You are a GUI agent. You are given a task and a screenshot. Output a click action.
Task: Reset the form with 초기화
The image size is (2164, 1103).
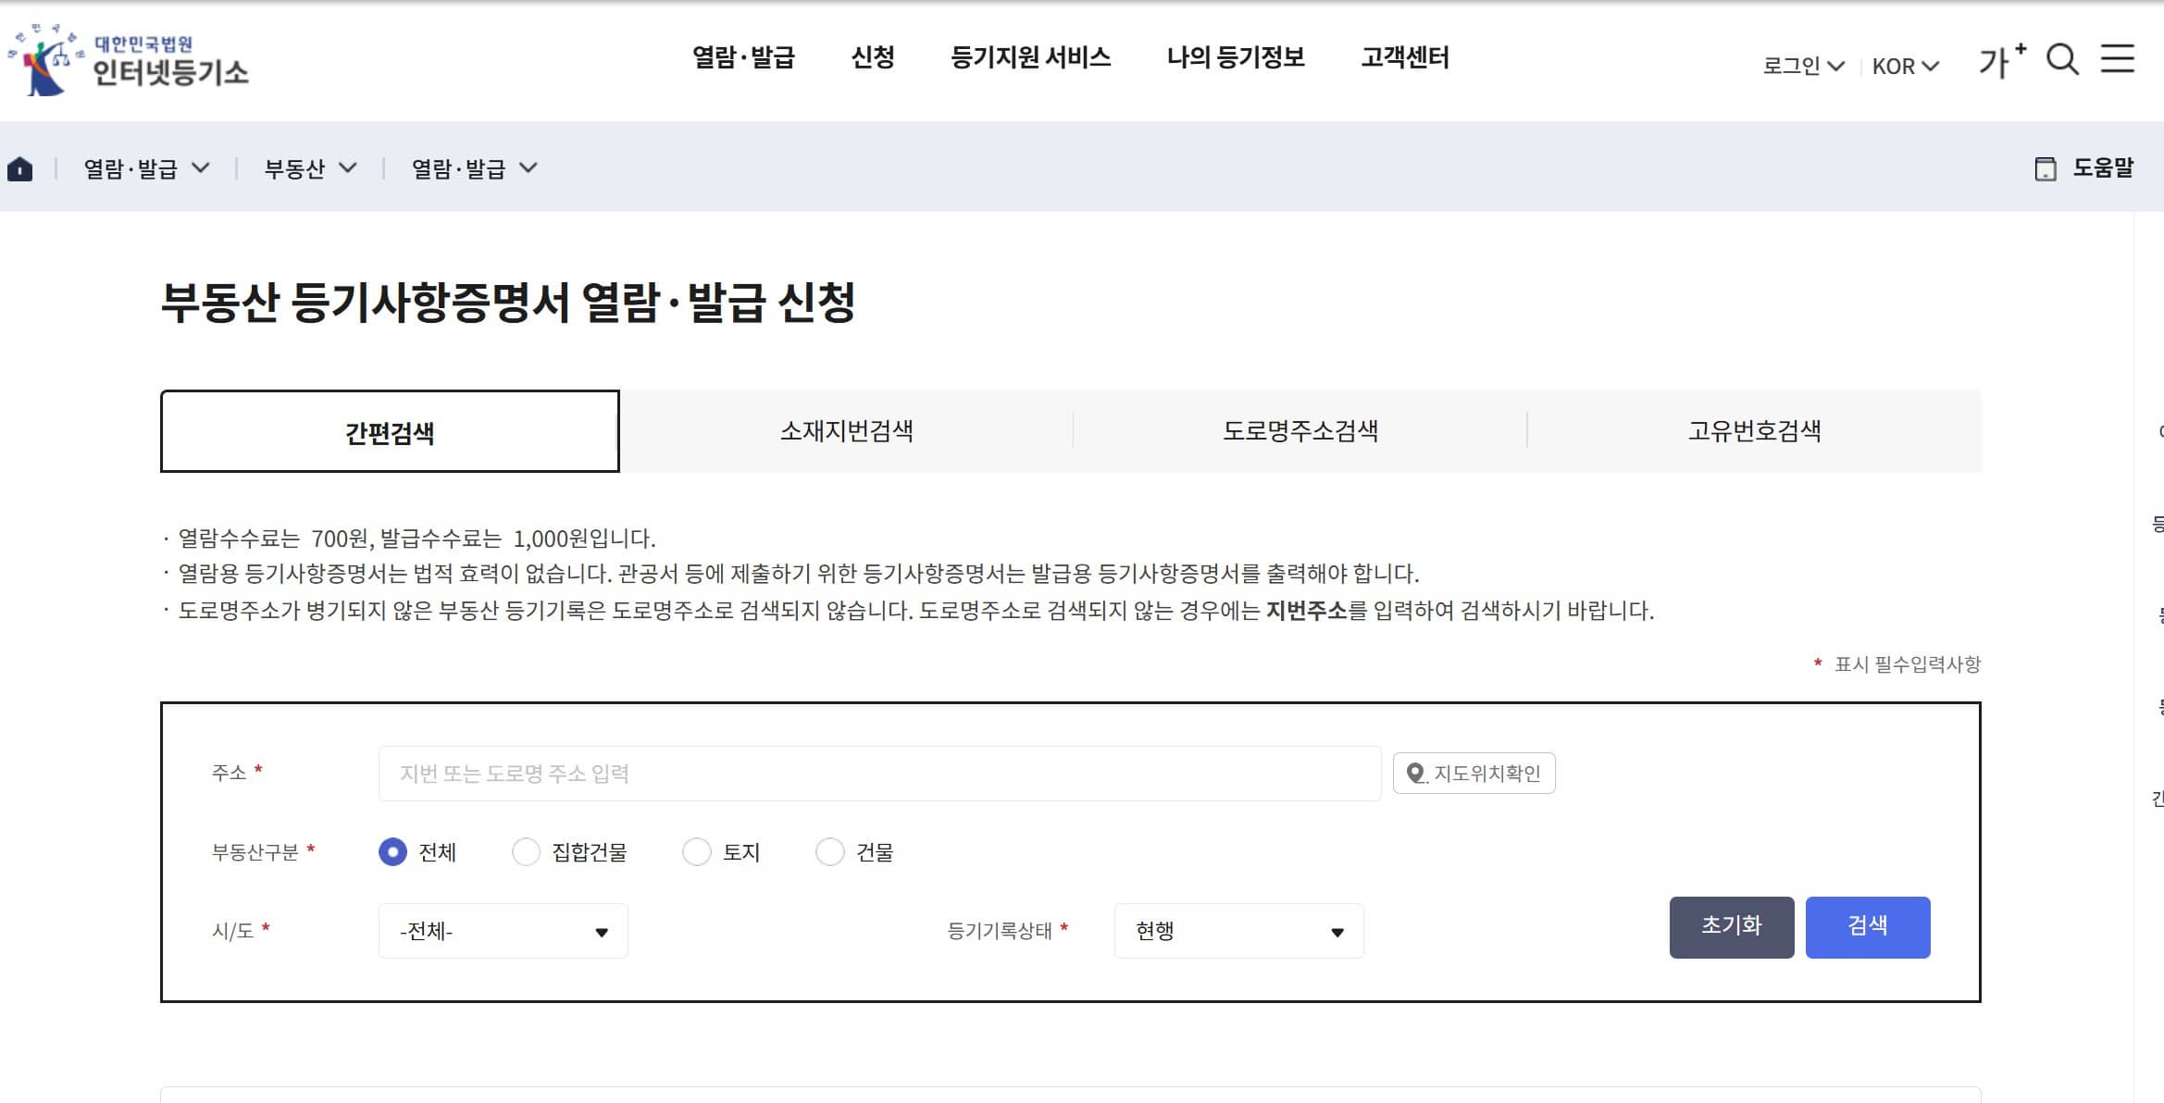tap(1731, 927)
